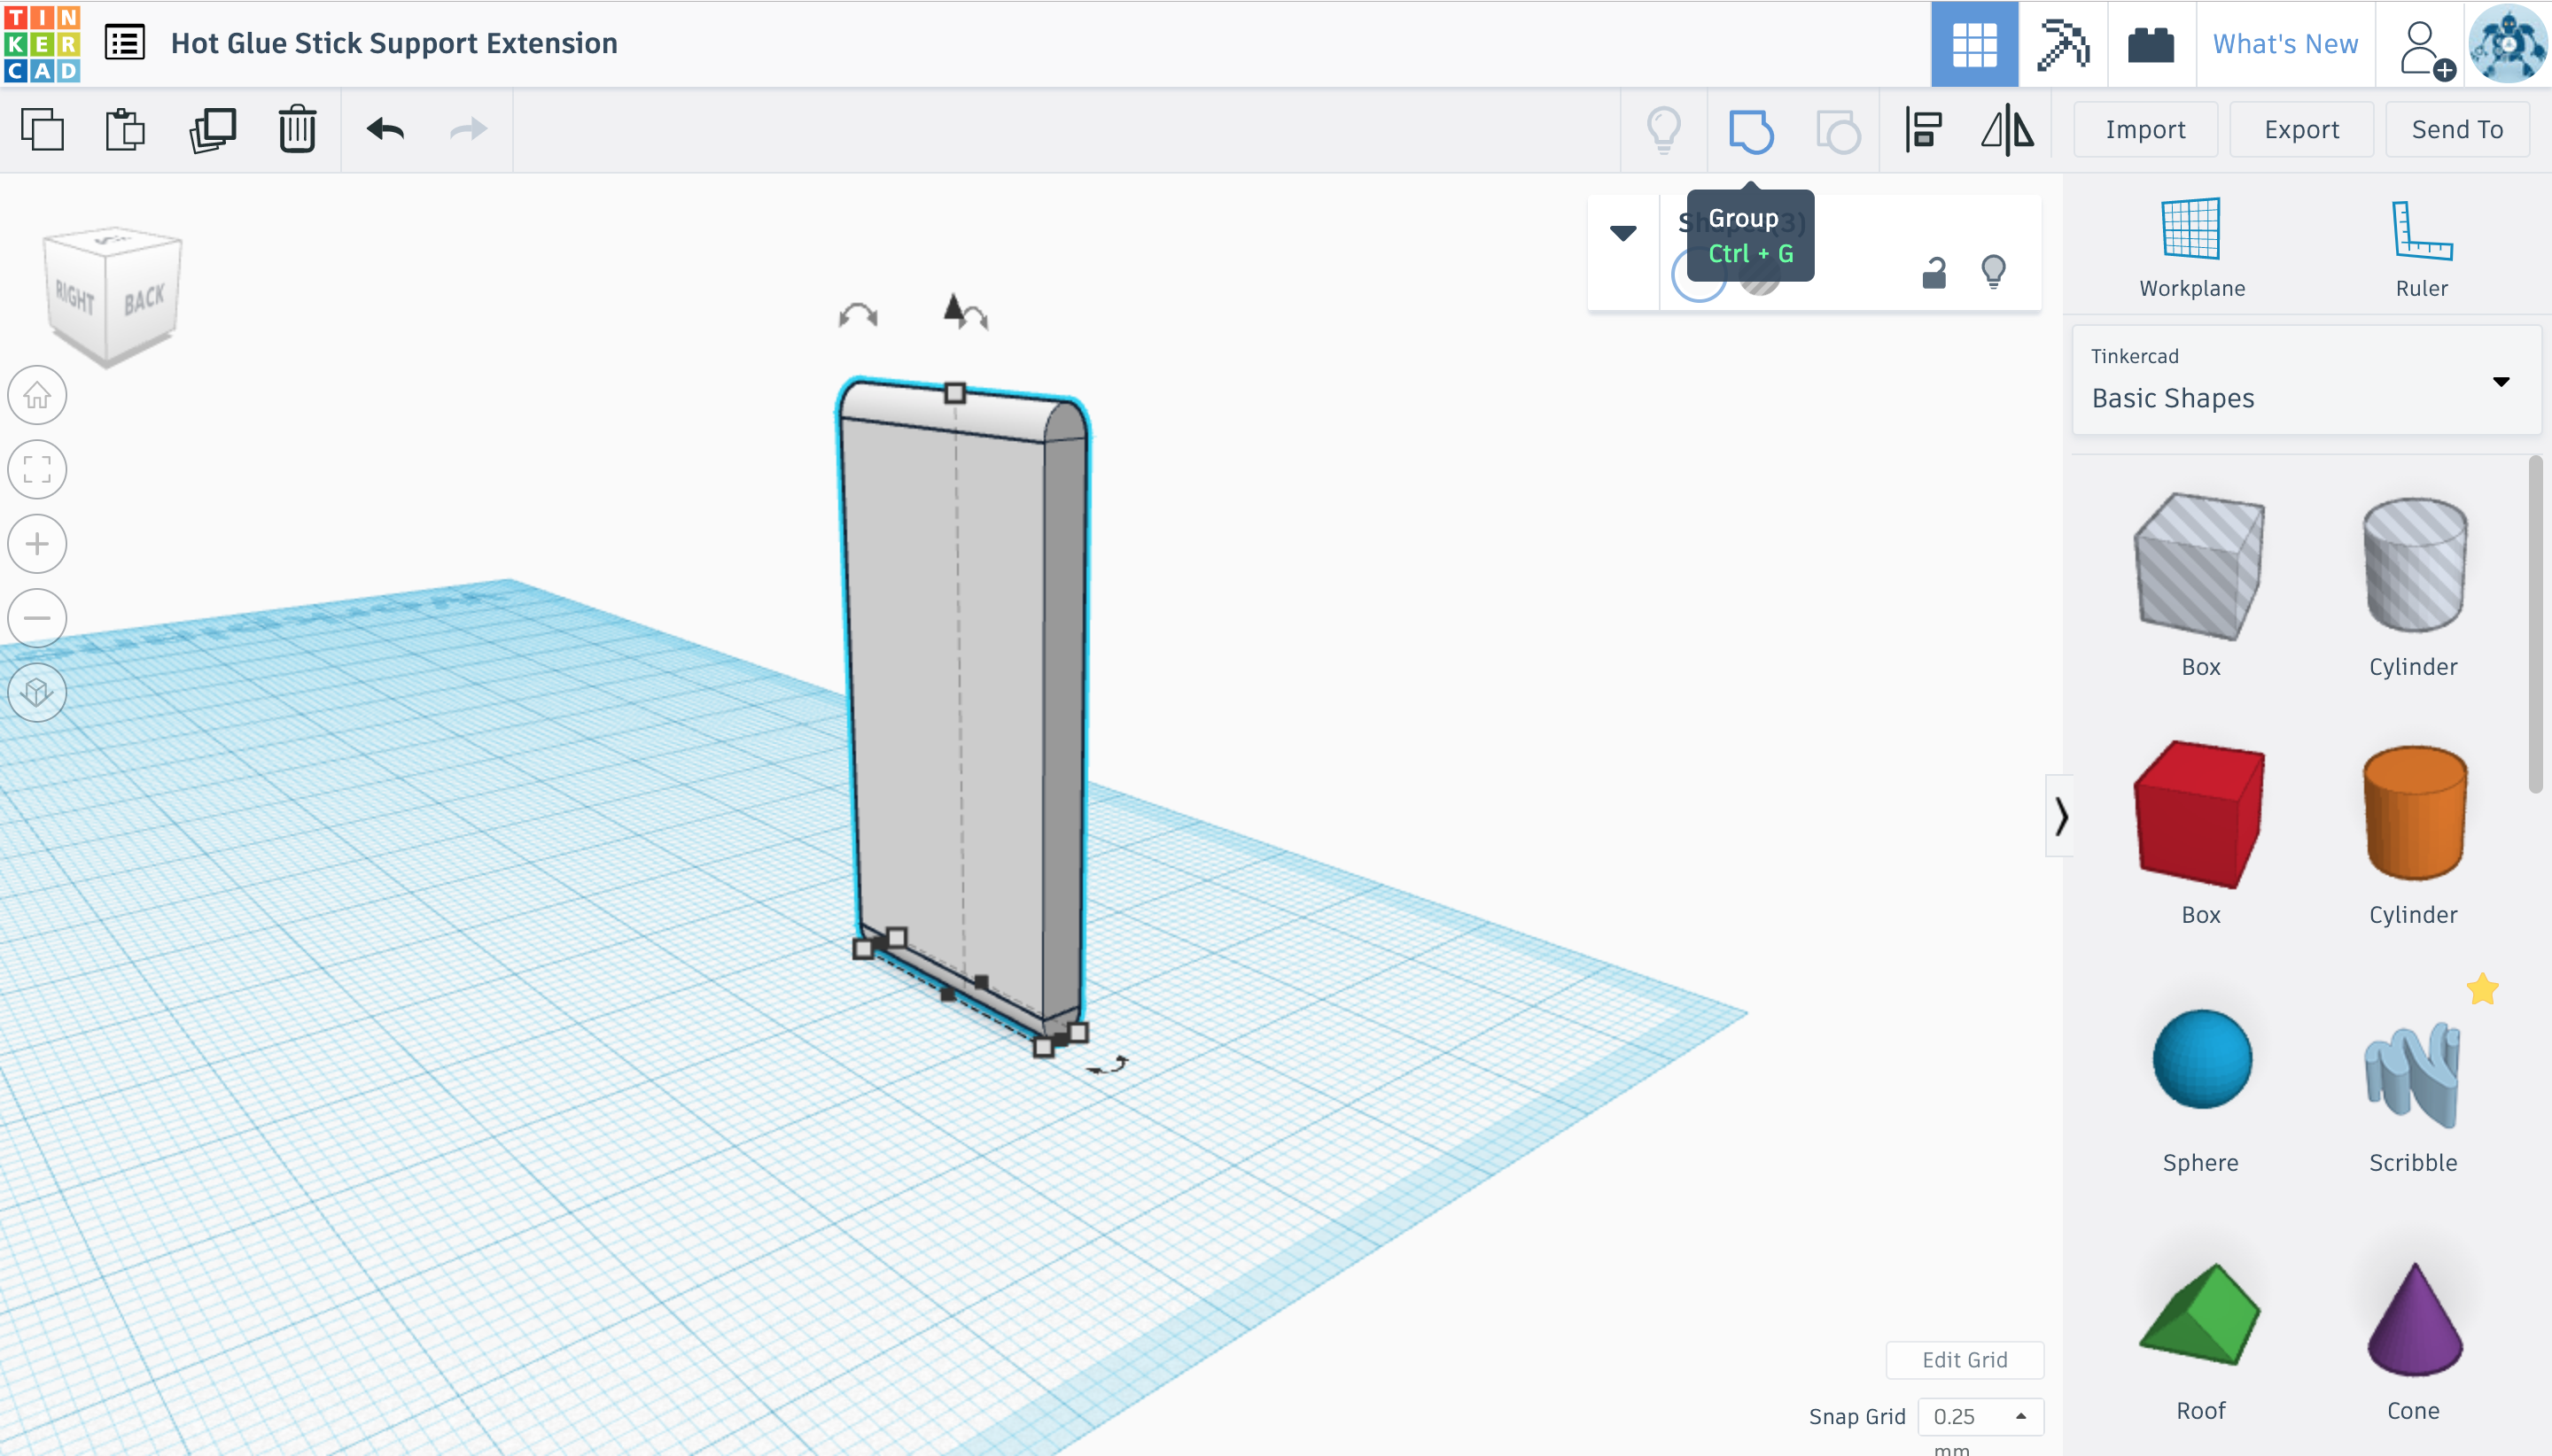
Task: Open the What's New menu
Action: pos(2285,44)
